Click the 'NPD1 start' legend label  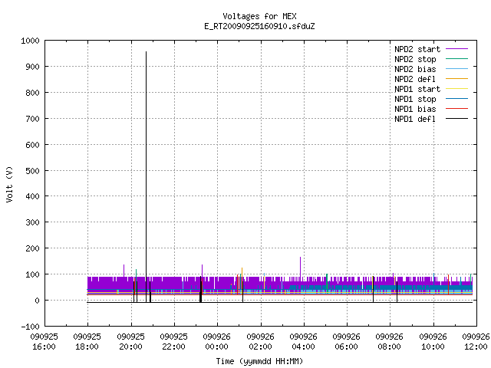pos(417,89)
